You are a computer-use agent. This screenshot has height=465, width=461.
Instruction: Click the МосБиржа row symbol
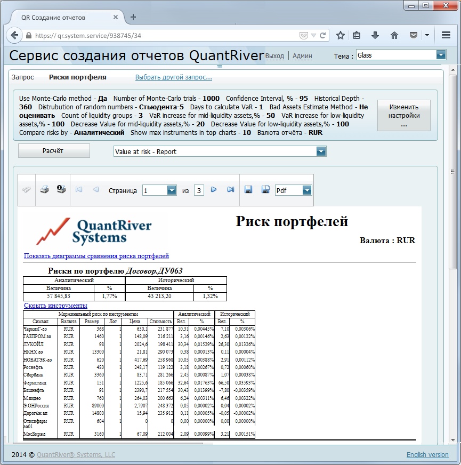tap(35, 434)
